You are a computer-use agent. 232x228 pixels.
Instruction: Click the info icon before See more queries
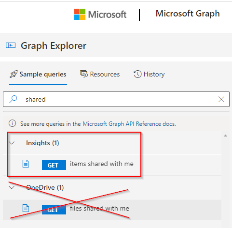[12, 123]
